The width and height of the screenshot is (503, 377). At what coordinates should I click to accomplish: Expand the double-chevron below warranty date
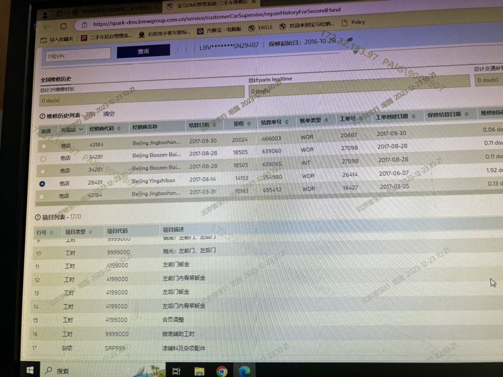coord(355,51)
